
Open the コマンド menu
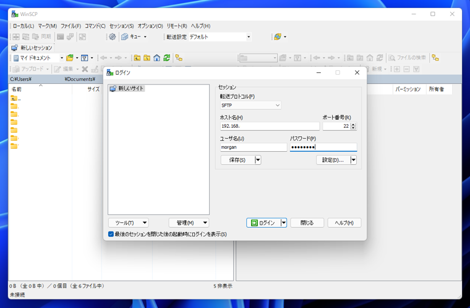95,26
